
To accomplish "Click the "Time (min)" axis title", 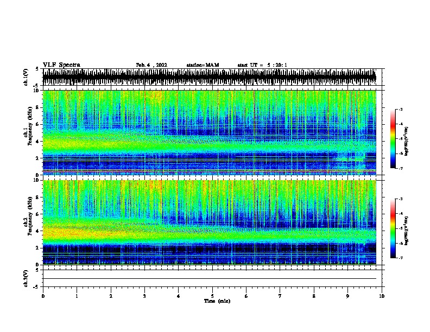I will pos(217,301).
